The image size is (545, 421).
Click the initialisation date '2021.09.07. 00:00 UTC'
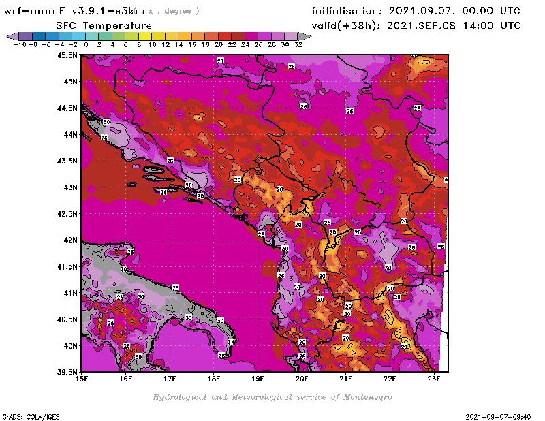coord(454,11)
